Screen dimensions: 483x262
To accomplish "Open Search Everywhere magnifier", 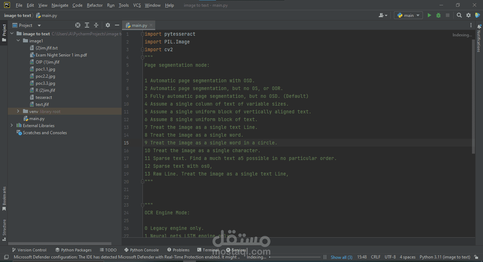I will 459,15.
